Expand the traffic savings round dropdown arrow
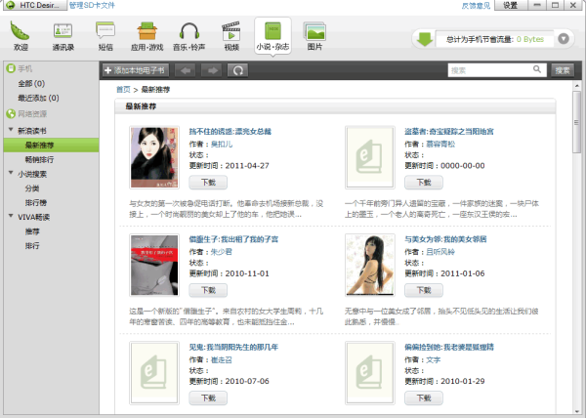The image size is (586, 418). tap(564, 38)
